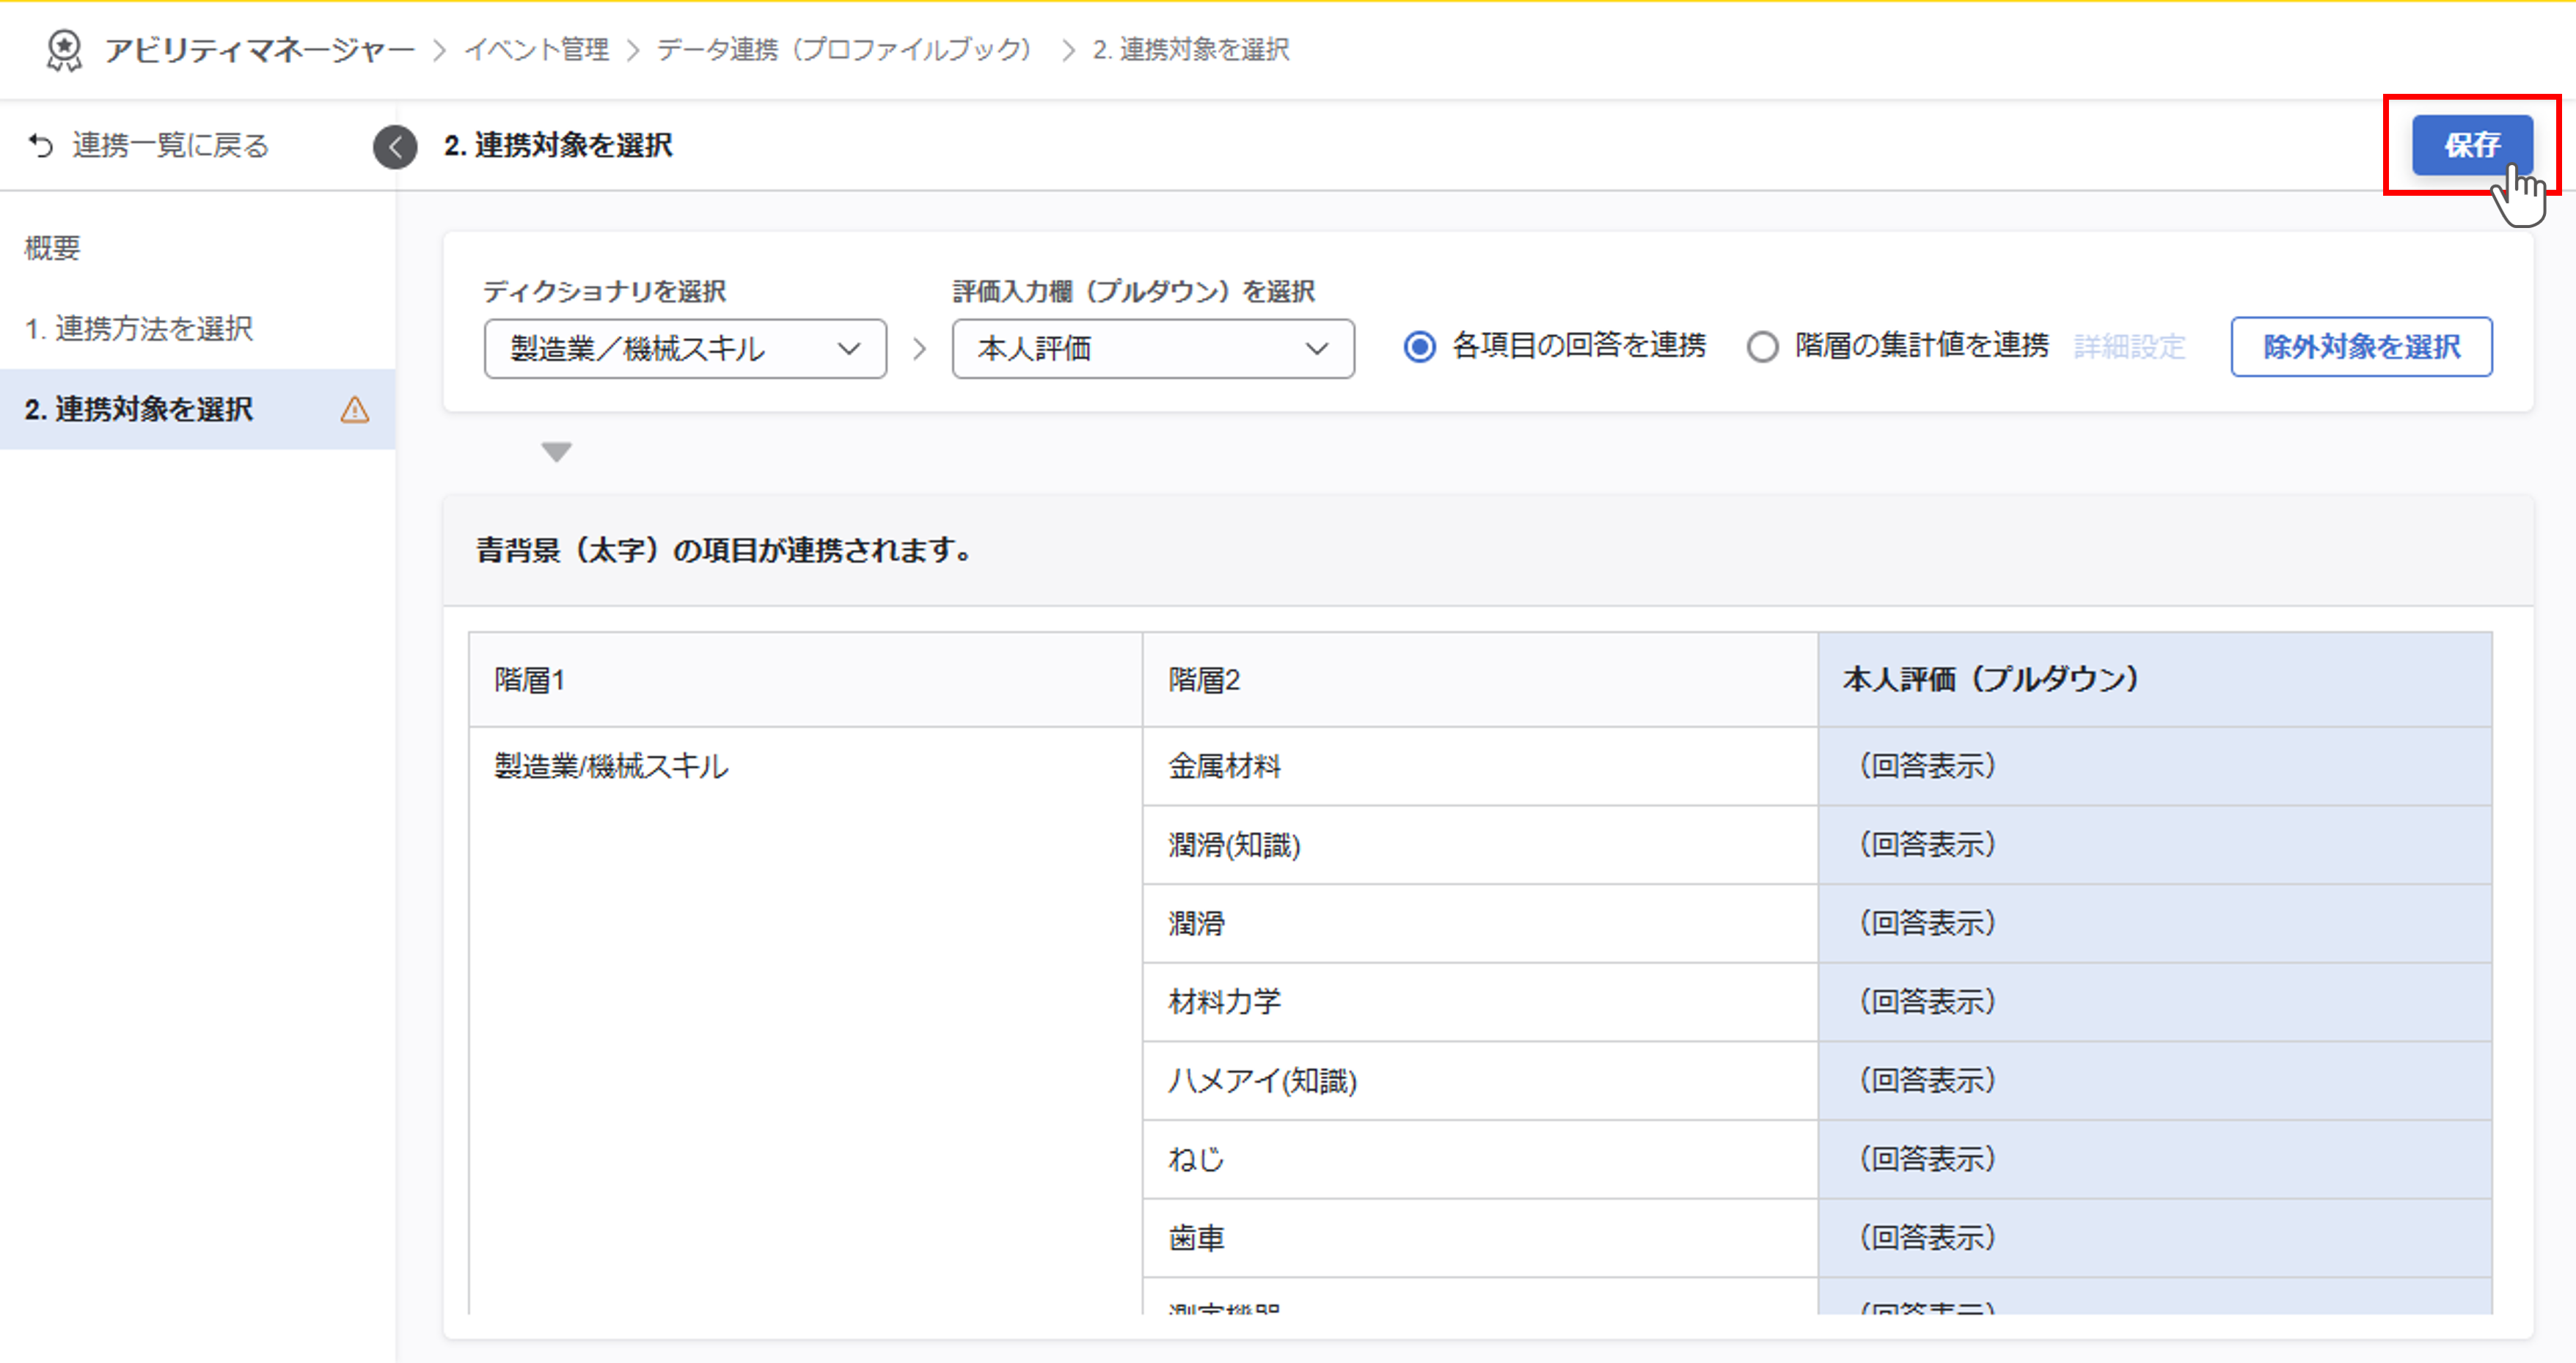Screen dimensions: 2576x1363
Task: Click the Ability Manager award logo icon
Action: point(64,50)
